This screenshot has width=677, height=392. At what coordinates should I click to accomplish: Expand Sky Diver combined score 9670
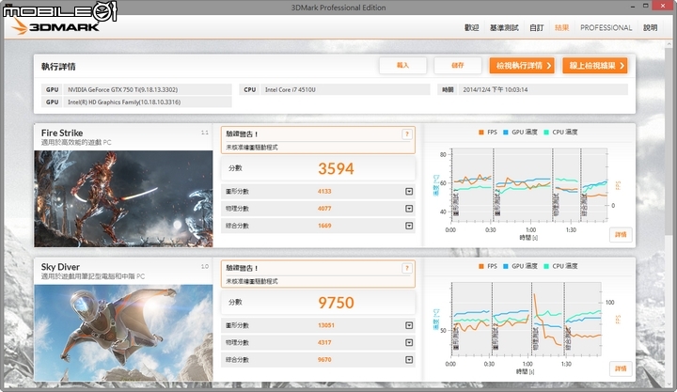point(409,360)
